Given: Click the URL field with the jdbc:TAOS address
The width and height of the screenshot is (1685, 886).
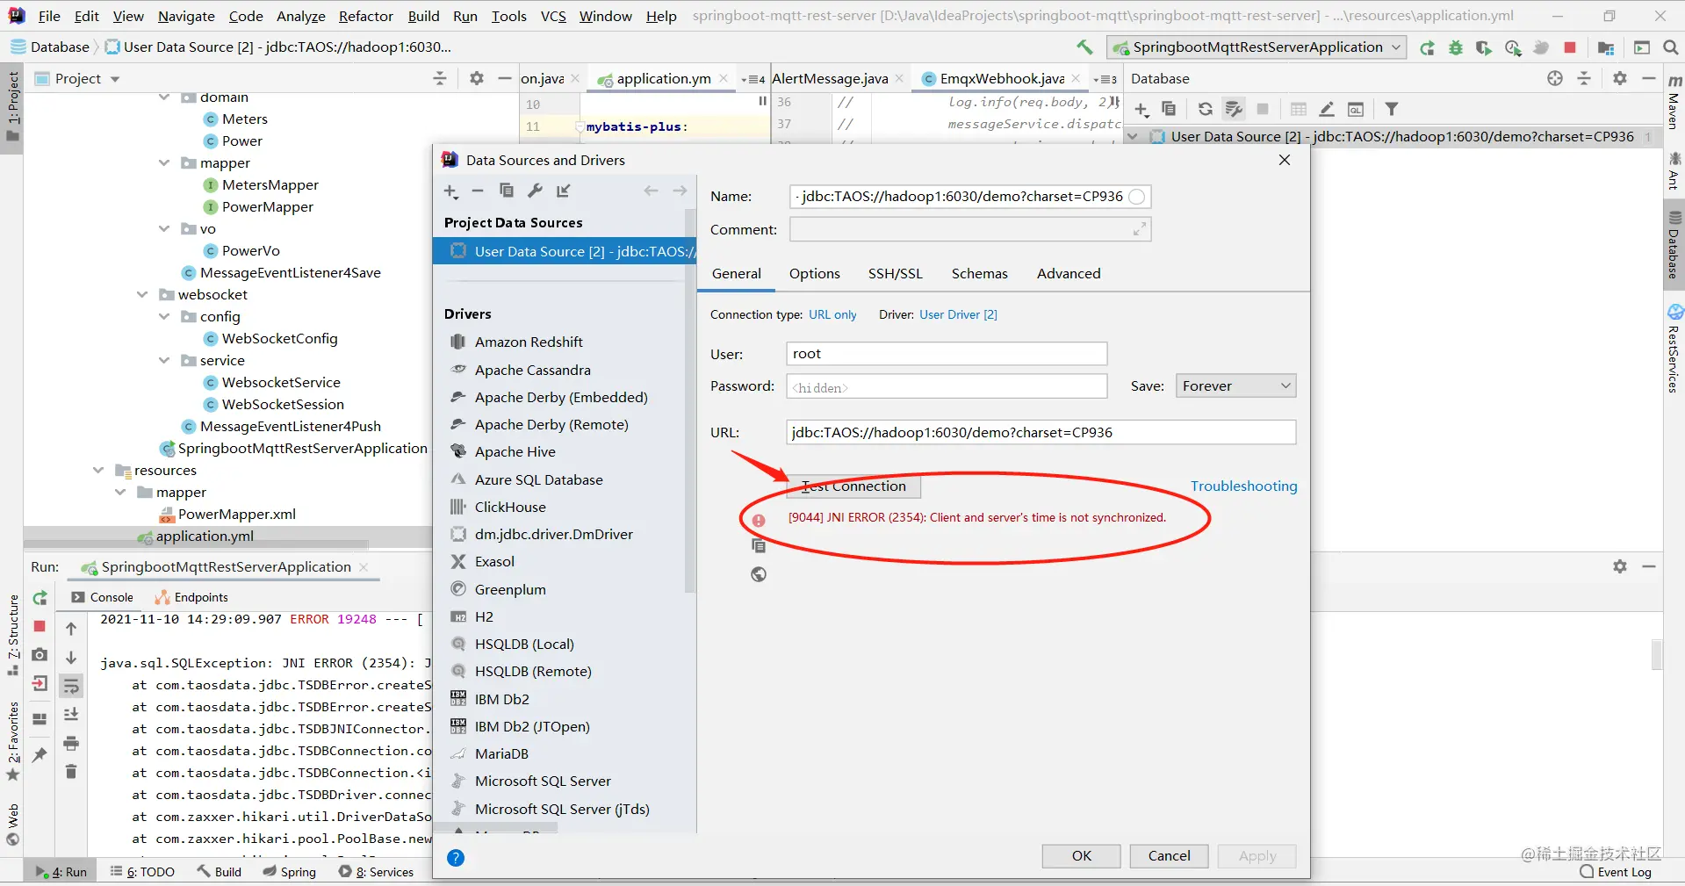Looking at the screenshot, I should [1041, 432].
